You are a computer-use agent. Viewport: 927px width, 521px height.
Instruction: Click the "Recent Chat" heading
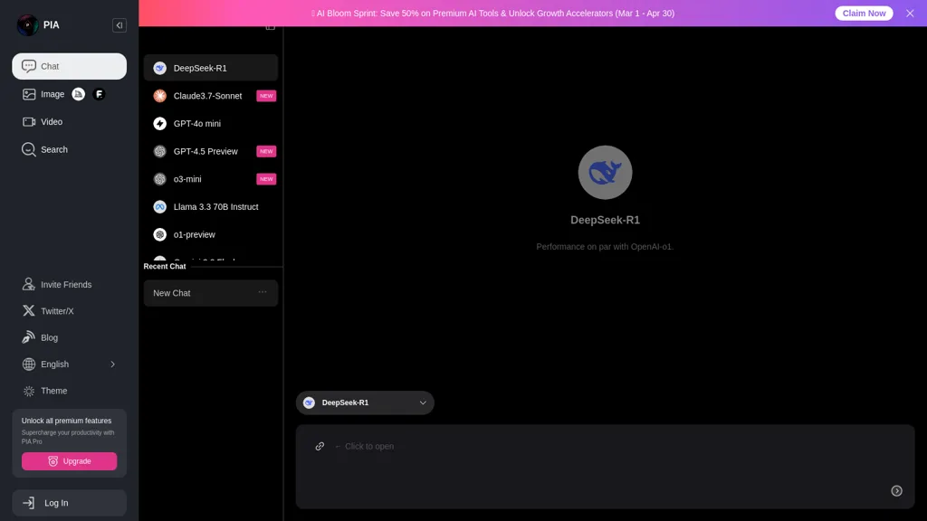165,267
